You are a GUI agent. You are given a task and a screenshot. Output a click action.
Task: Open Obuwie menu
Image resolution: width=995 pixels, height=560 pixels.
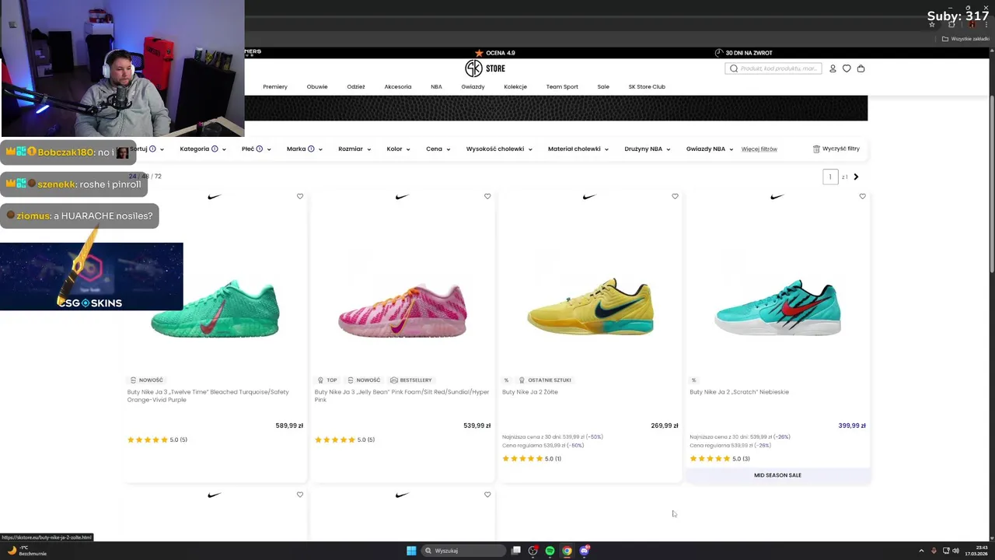[x=317, y=86]
